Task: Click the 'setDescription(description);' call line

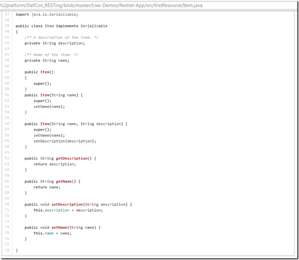Action: 65,141
